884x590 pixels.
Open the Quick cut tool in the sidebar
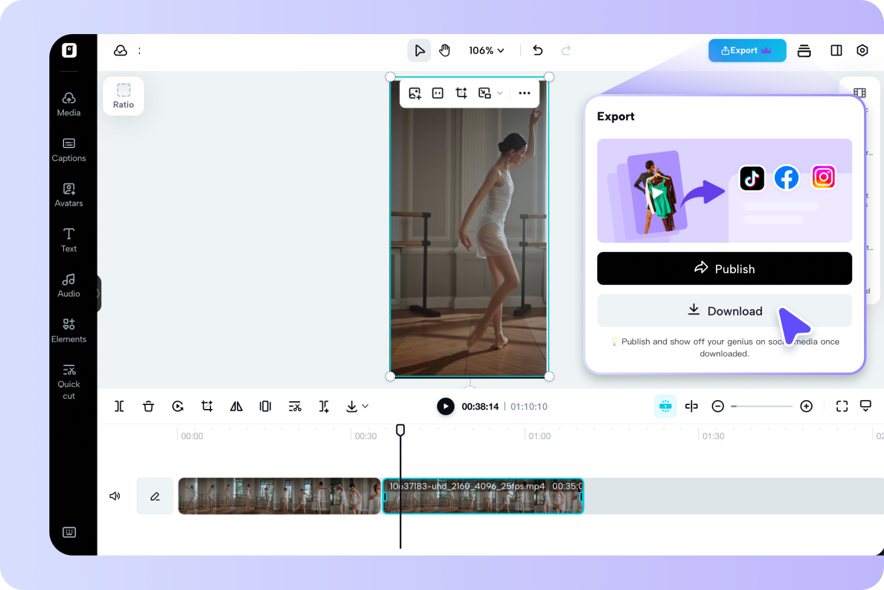(69, 381)
